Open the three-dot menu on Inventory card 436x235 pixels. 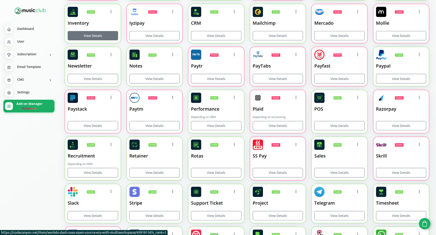[x=111, y=12]
